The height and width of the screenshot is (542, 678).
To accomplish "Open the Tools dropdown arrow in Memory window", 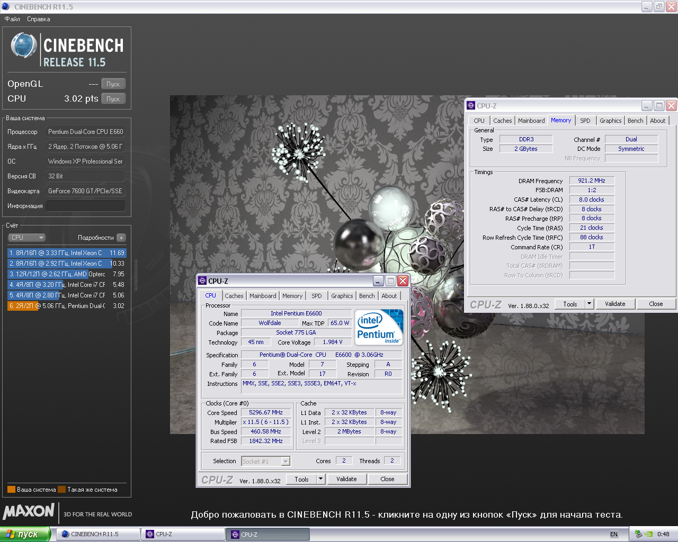I will pos(589,304).
